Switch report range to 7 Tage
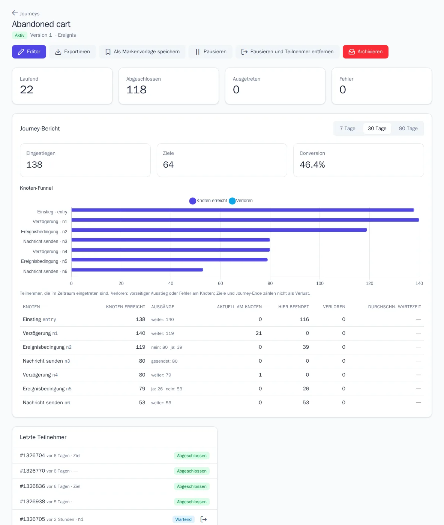This screenshot has width=444, height=525. pyautogui.click(x=348, y=128)
